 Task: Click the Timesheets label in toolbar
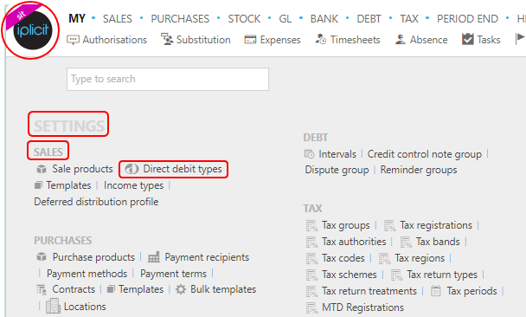(x=356, y=40)
